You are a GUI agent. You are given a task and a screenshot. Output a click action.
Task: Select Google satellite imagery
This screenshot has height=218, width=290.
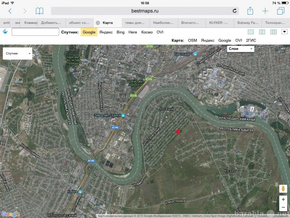[x=89, y=32]
